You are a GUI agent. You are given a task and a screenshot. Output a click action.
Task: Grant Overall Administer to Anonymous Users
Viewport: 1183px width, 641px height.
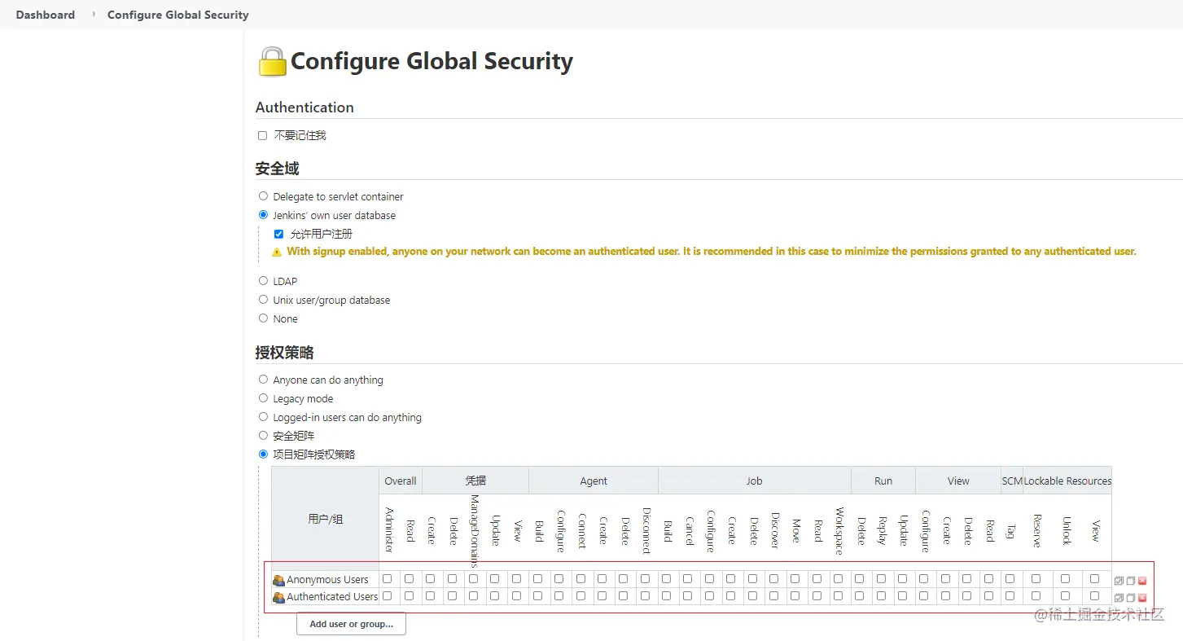tap(388, 579)
